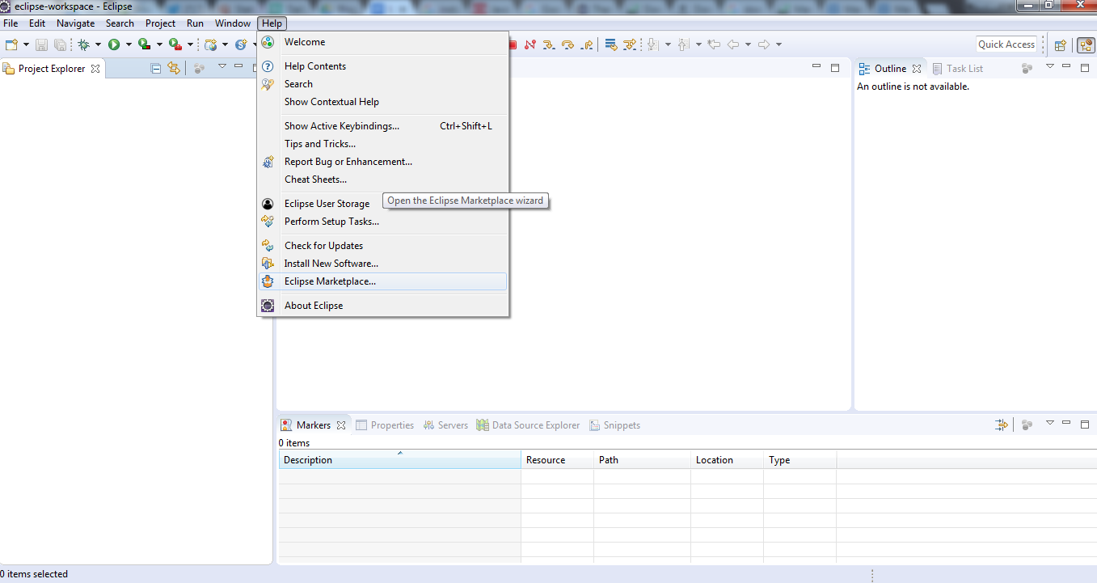Open the Open Perspective icon
The height and width of the screenshot is (583, 1097).
[x=1060, y=44]
